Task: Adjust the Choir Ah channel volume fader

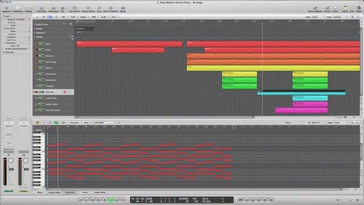Action: pos(11,169)
